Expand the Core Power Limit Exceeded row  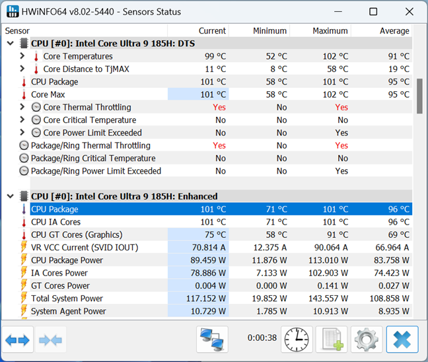click(22, 133)
